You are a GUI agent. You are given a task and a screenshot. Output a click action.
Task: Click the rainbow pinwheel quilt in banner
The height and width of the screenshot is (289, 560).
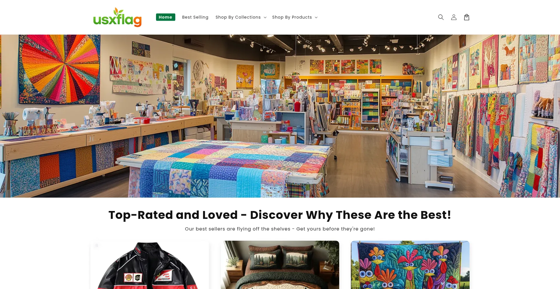(x=60, y=69)
